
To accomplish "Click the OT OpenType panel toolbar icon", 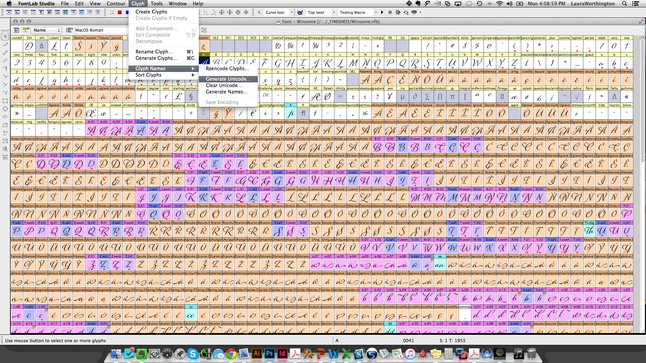I will click(49, 12).
